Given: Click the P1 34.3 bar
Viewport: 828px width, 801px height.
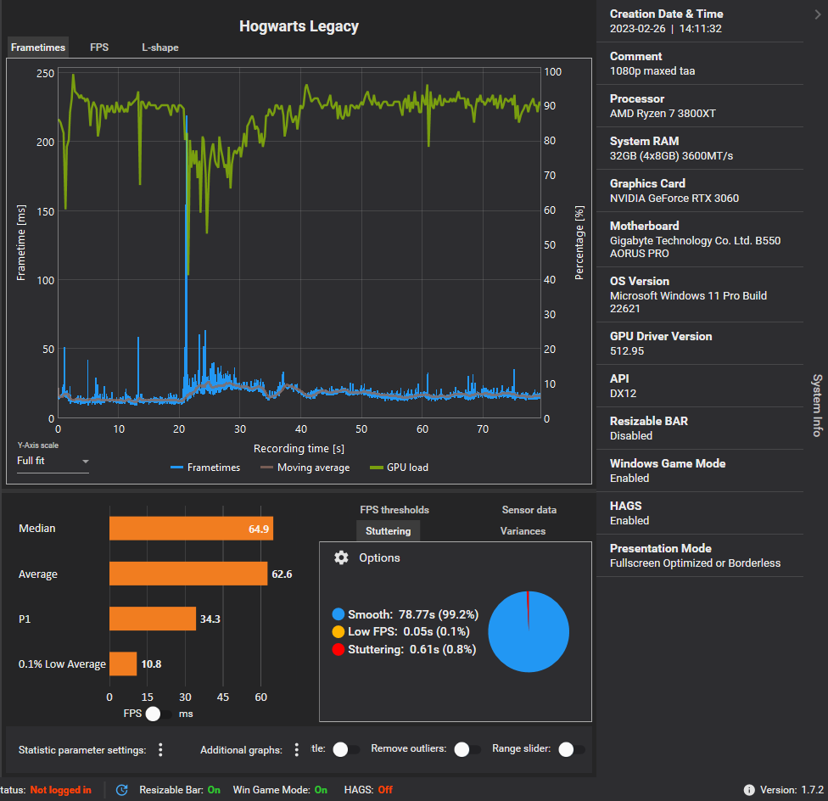Looking at the screenshot, I should coord(153,619).
